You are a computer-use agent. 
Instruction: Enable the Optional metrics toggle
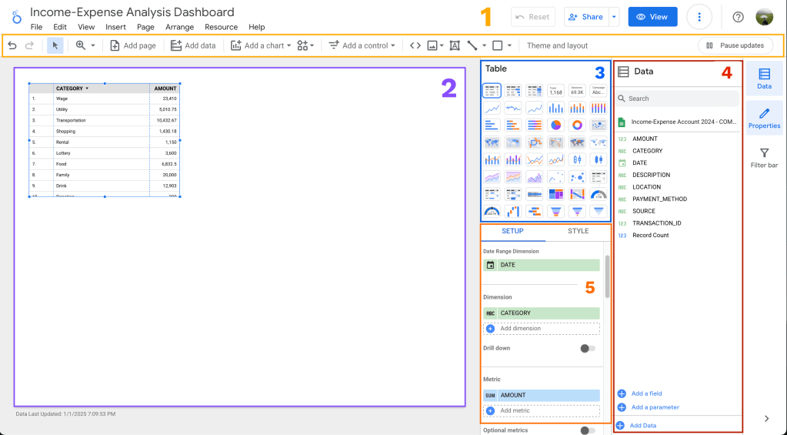point(588,430)
